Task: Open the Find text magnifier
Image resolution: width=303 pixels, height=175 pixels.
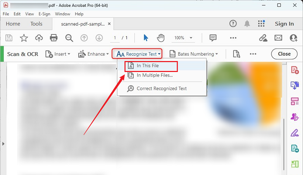Action: pyautogui.click(x=69, y=38)
